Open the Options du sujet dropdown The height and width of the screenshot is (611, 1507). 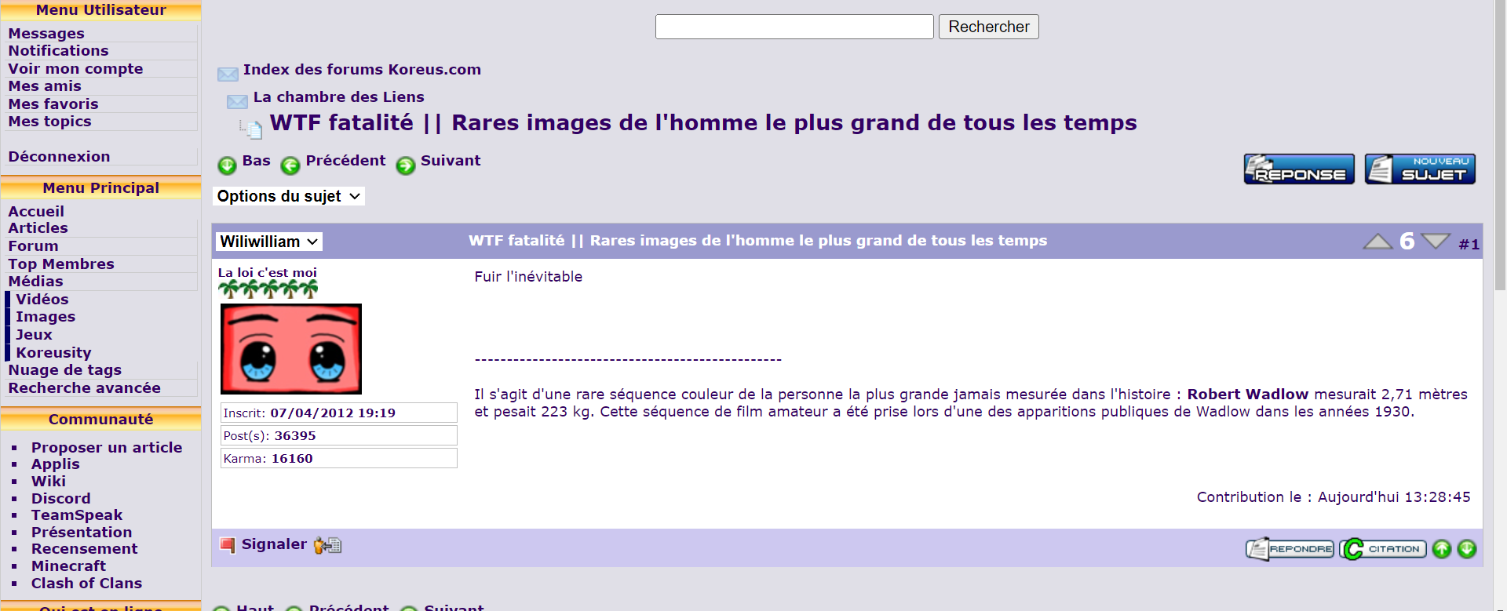(288, 196)
